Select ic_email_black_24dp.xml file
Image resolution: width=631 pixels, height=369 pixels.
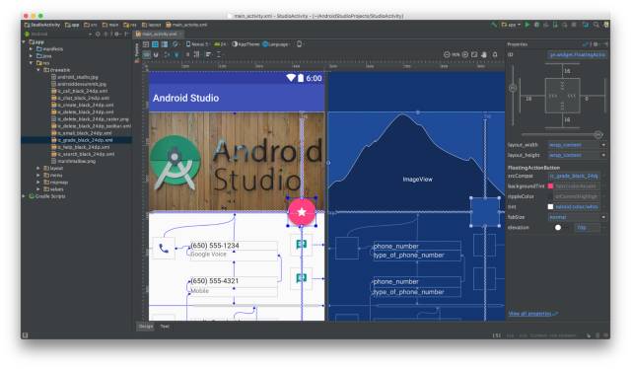click(81, 133)
